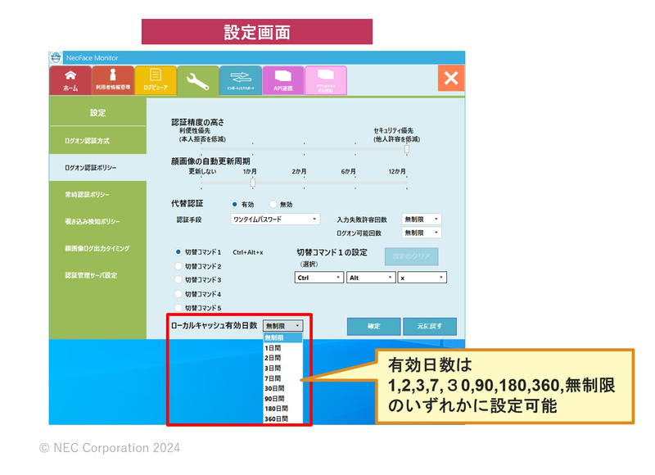Open 顔画像ログ出力タイミング in the sidebar
This screenshot has height=475, width=655.
click(x=97, y=249)
